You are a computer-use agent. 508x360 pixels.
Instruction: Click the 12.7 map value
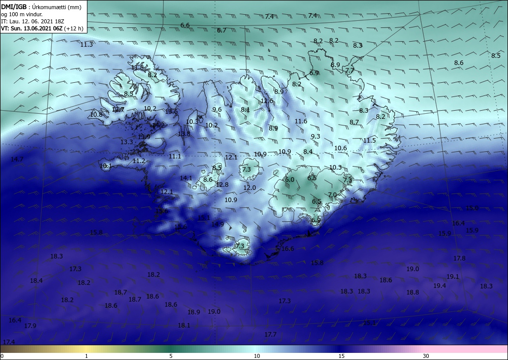[118, 110]
